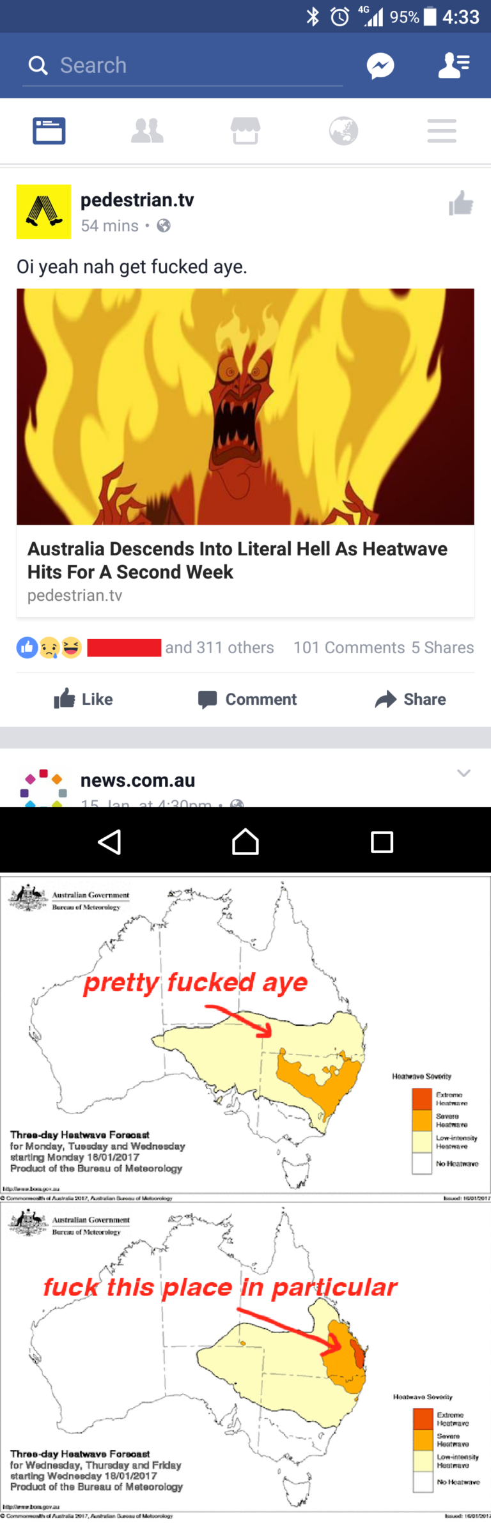Share the pedestrian.tv post
The image size is (491, 1523).
pos(410,699)
